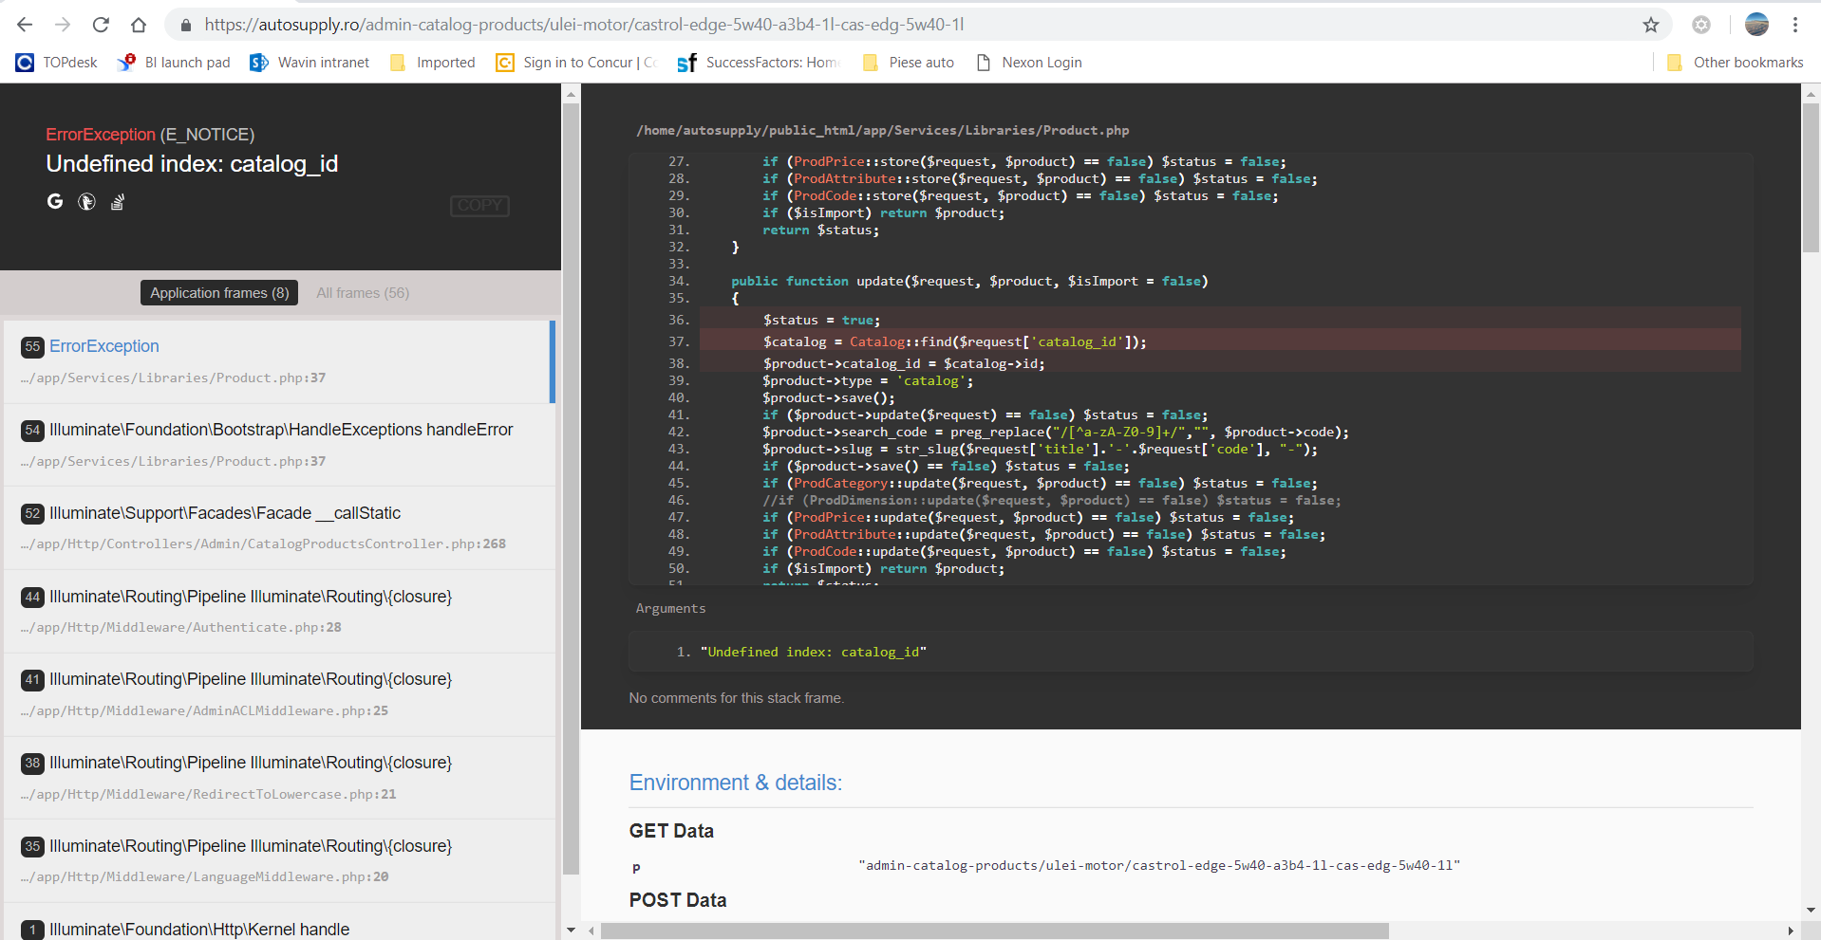View site info via the padlock icon
The width and height of the screenshot is (1821, 940).
point(186,25)
